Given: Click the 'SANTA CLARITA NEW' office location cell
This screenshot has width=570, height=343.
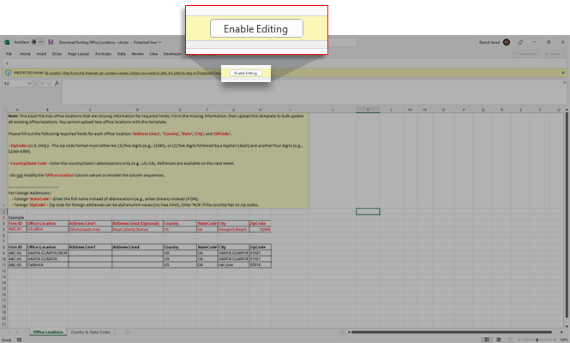Looking at the screenshot, I should coord(47,252).
